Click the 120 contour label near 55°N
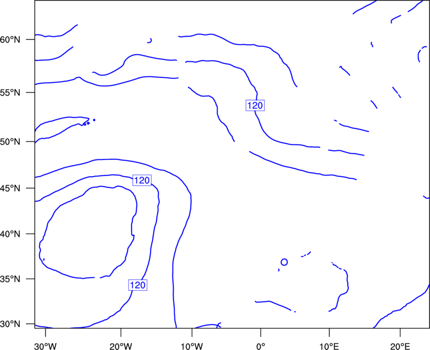The width and height of the screenshot is (430, 350). [x=255, y=106]
